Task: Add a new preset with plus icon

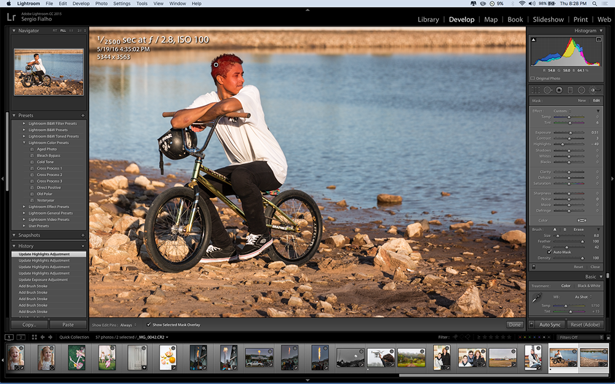Action: (83, 116)
